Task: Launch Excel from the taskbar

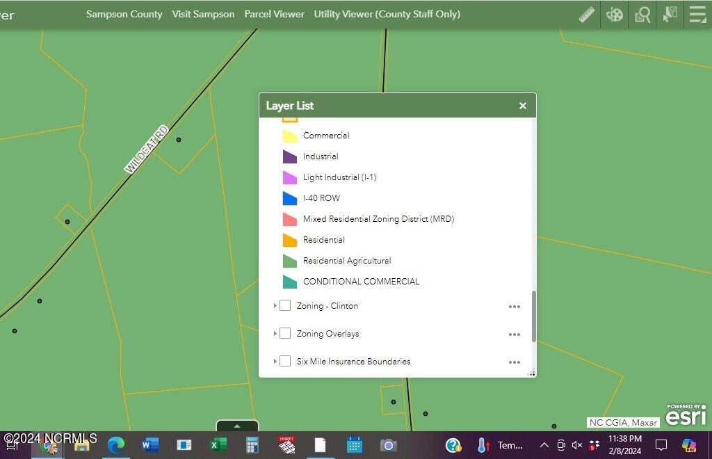Action: coord(218,445)
